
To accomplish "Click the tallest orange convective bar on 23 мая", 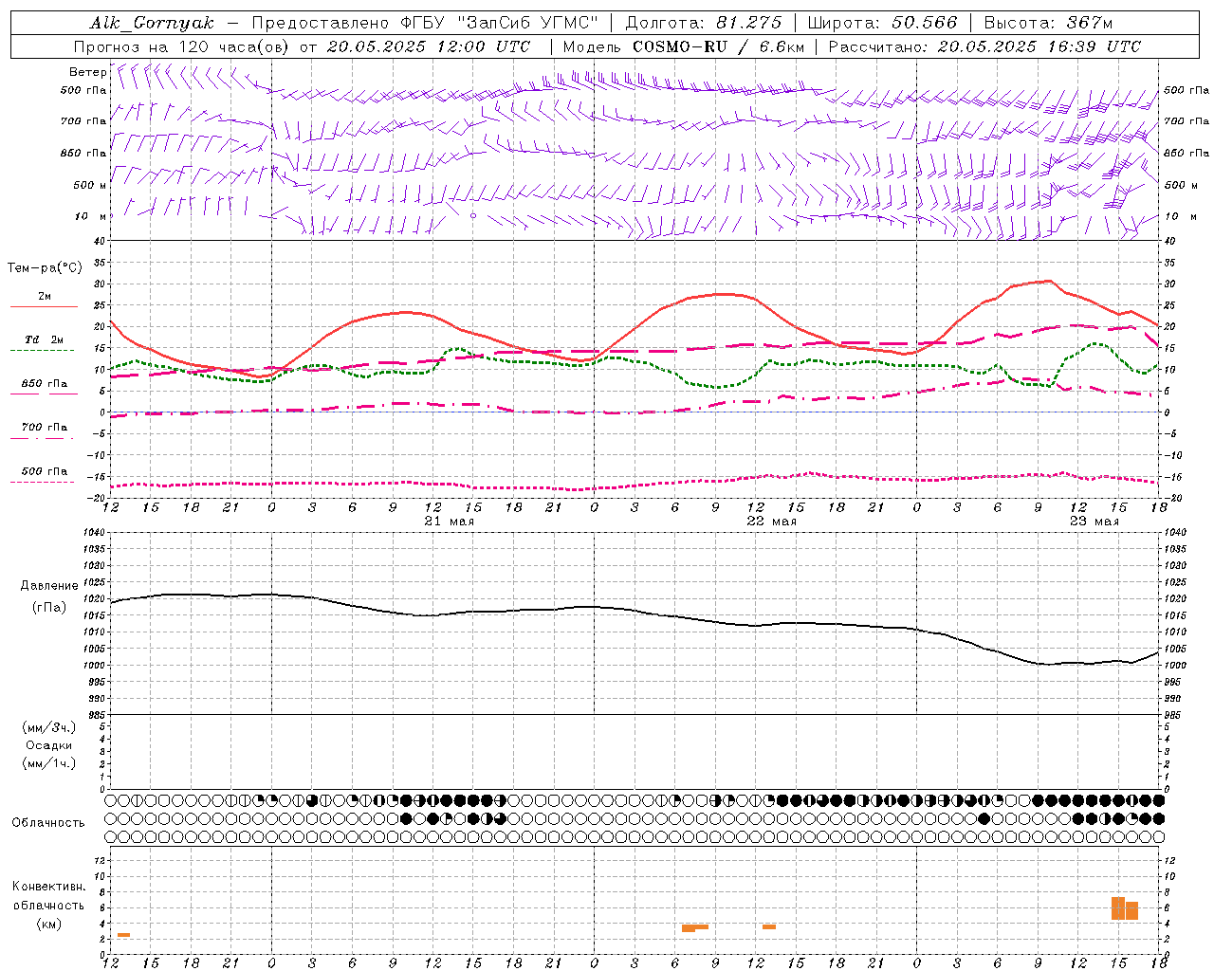I will (1118, 908).
